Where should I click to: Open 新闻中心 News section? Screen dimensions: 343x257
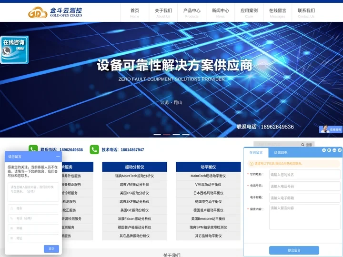point(220,13)
